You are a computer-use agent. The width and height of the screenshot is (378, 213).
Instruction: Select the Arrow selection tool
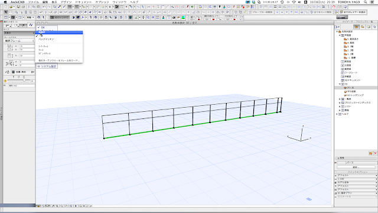tap(6, 12)
